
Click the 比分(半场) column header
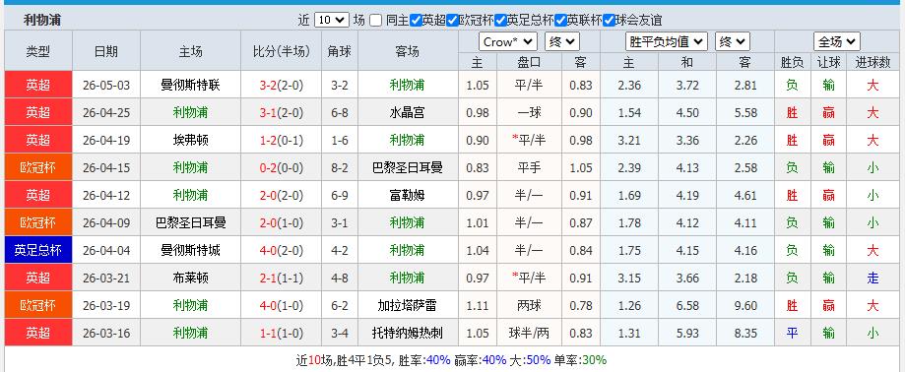pyautogui.click(x=282, y=51)
